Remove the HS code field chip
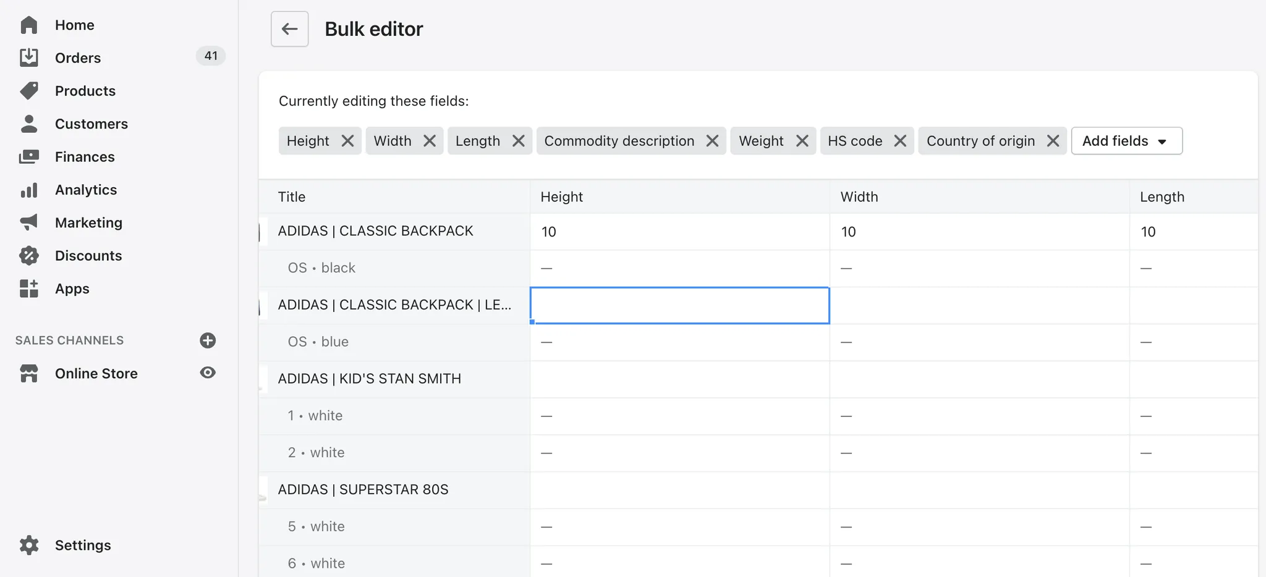1266x577 pixels. 900,141
